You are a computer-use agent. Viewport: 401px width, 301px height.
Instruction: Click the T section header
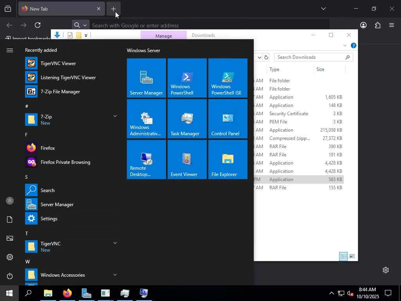click(x=26, y=234)
